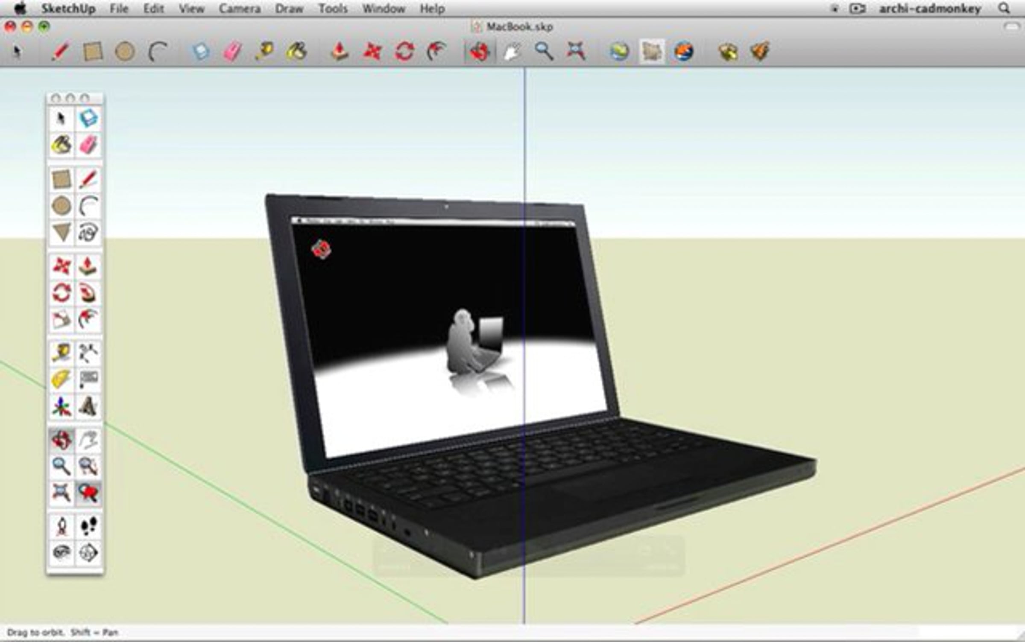Open the Camera menu
This screenshot has height=642, width=1025.
click(240, 9)
